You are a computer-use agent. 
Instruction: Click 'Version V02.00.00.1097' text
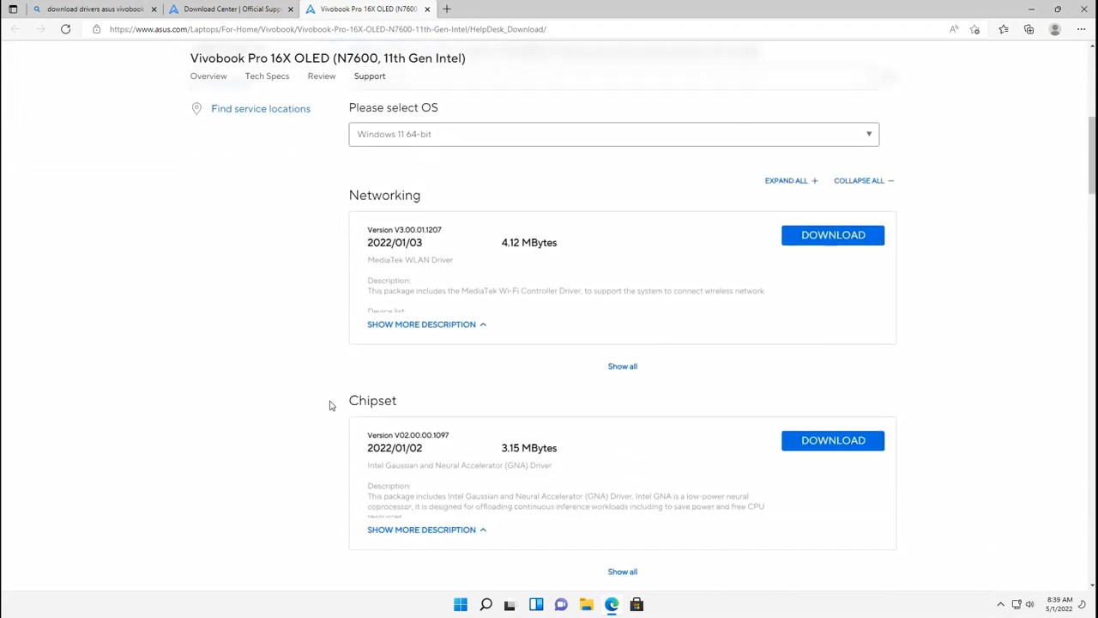(408, 435)
